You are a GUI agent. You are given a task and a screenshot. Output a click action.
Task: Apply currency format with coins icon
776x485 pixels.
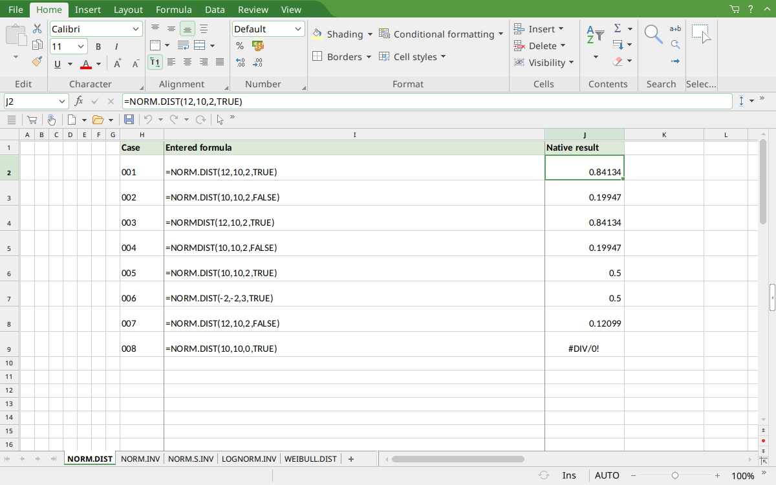258,46
